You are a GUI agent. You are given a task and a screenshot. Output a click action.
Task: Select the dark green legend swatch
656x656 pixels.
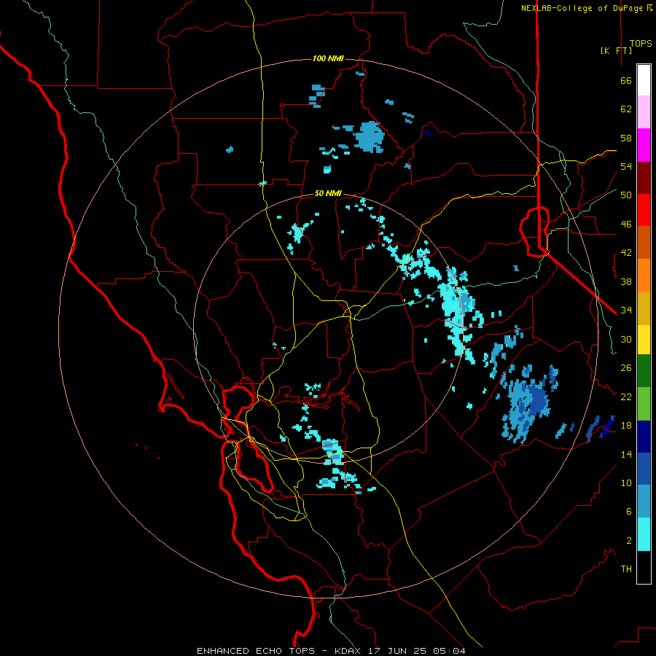point(644,371)
